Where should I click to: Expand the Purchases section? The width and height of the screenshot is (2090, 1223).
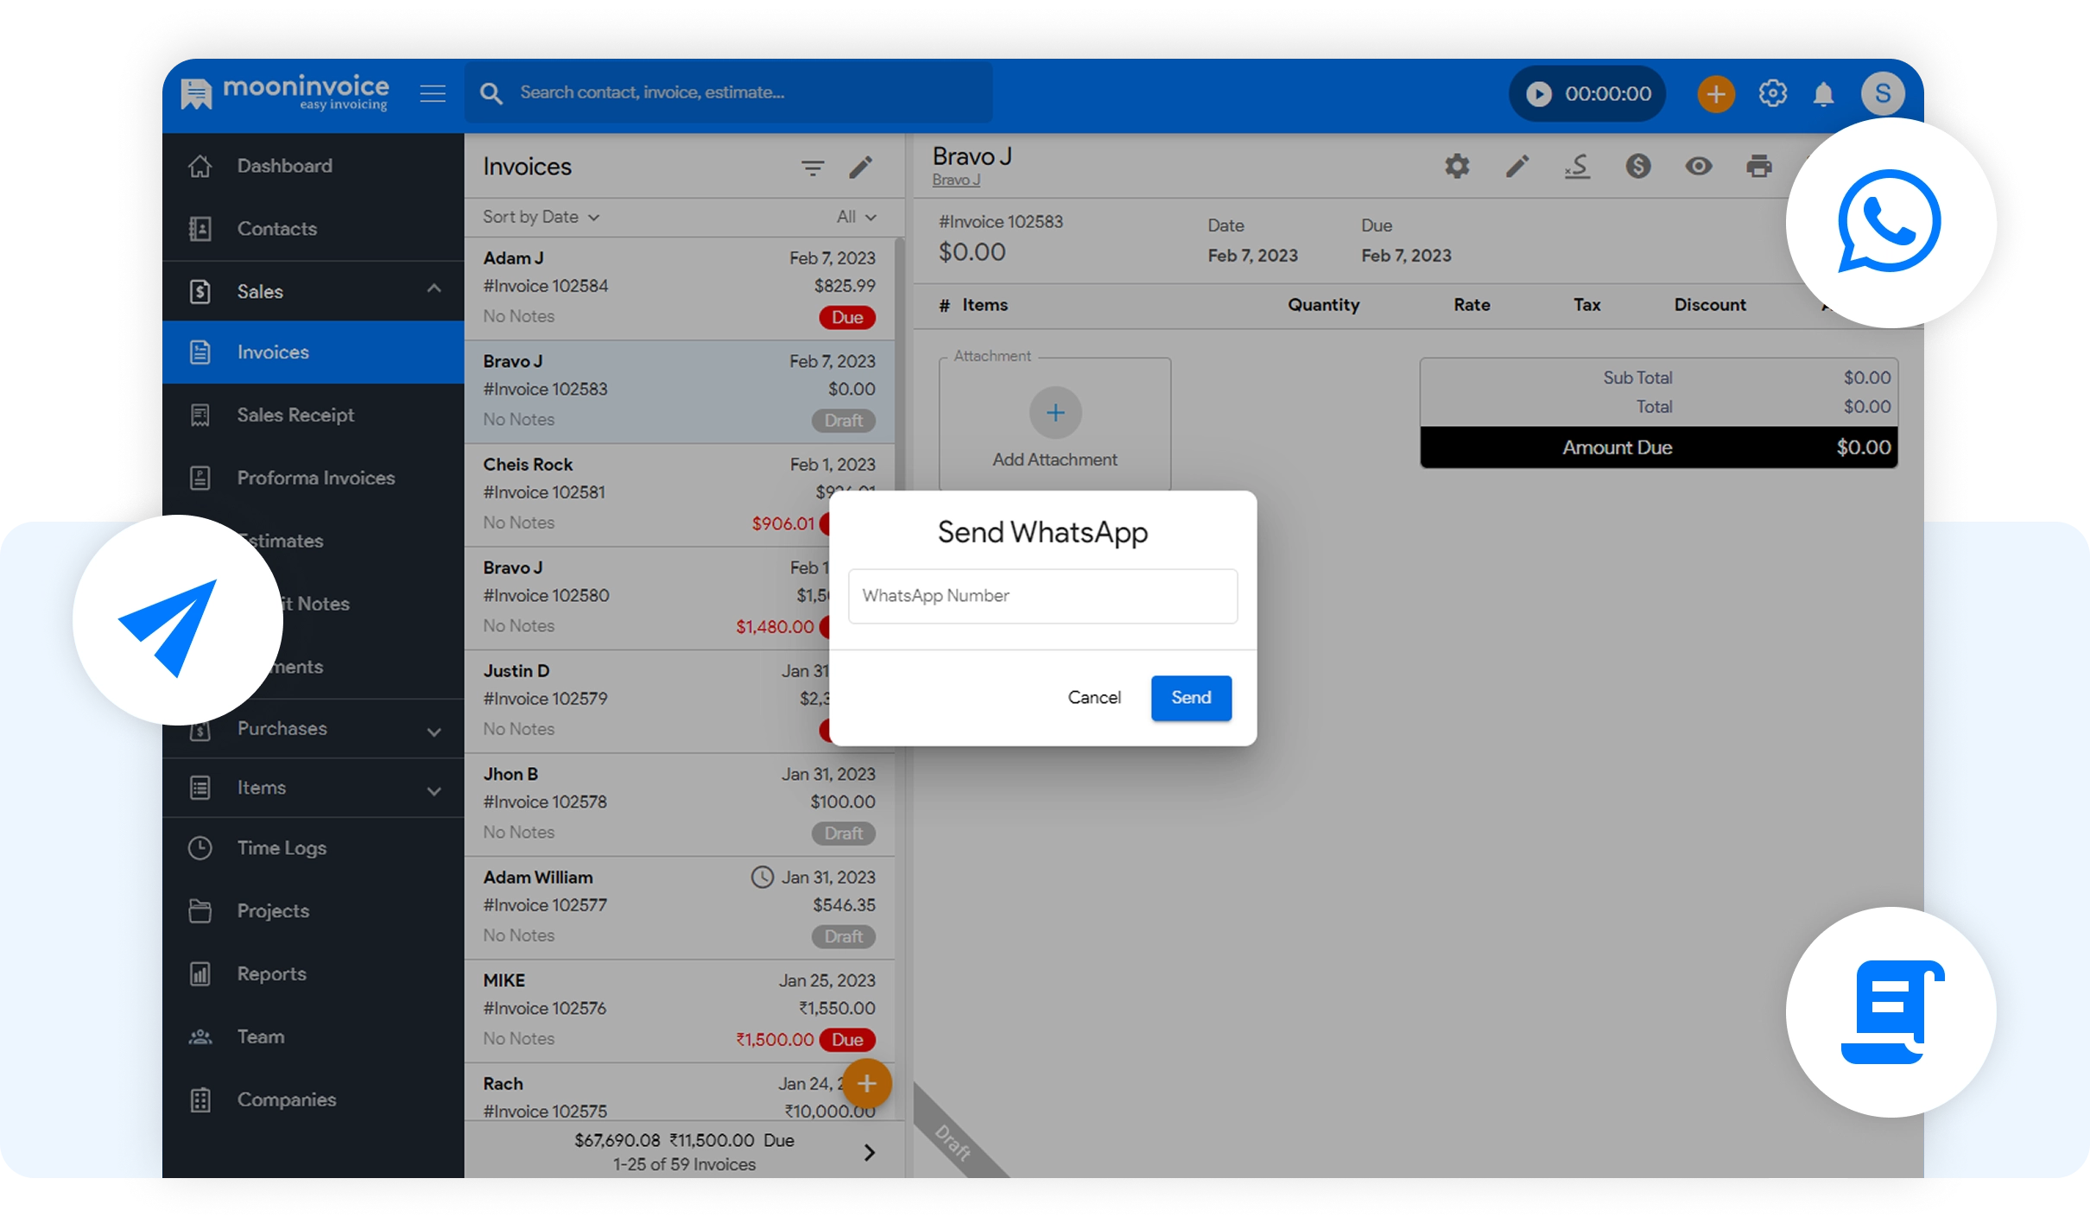[434, 731]
